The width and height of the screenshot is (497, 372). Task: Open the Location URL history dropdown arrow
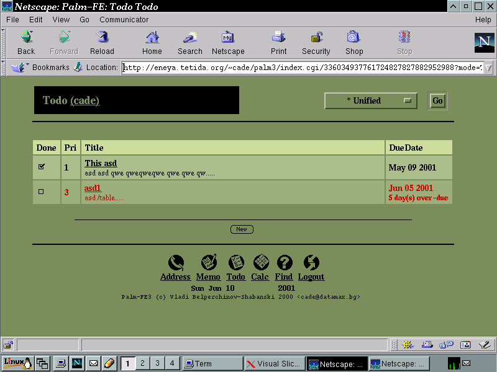coord(488,68)
